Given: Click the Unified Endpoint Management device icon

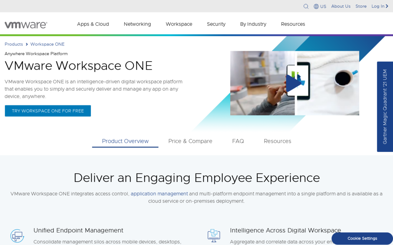Looking at the screenshot, I should pos(17,235).
